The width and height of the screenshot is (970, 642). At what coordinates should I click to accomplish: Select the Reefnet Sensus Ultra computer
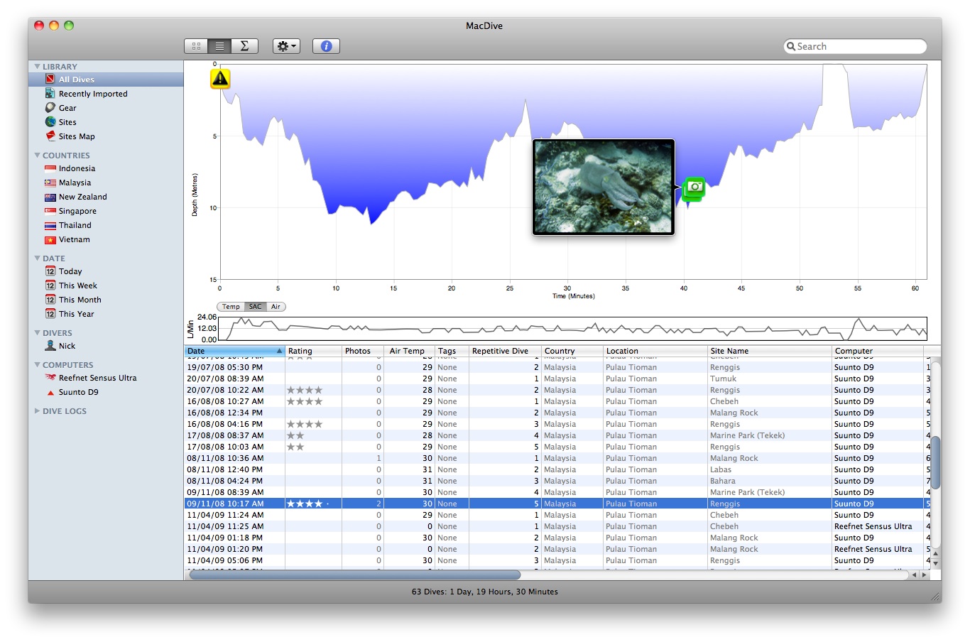pyautogui.click(x=97, y=378)
